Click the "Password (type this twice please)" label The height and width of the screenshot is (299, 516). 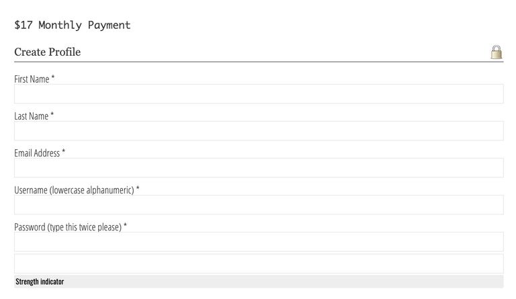pos(67,227)
